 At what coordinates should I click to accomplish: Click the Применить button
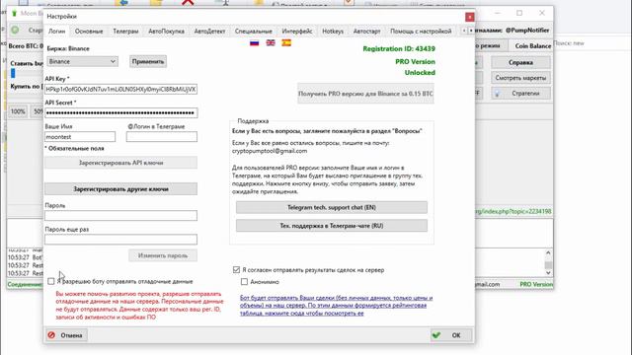coord(148,61)
